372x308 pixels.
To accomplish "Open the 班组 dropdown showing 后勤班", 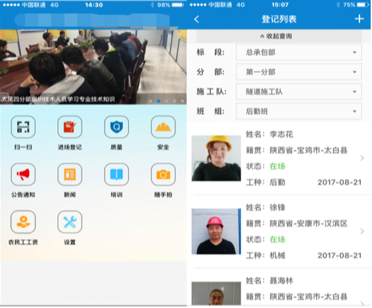I will pyautogui.click(x=298, y=112).
